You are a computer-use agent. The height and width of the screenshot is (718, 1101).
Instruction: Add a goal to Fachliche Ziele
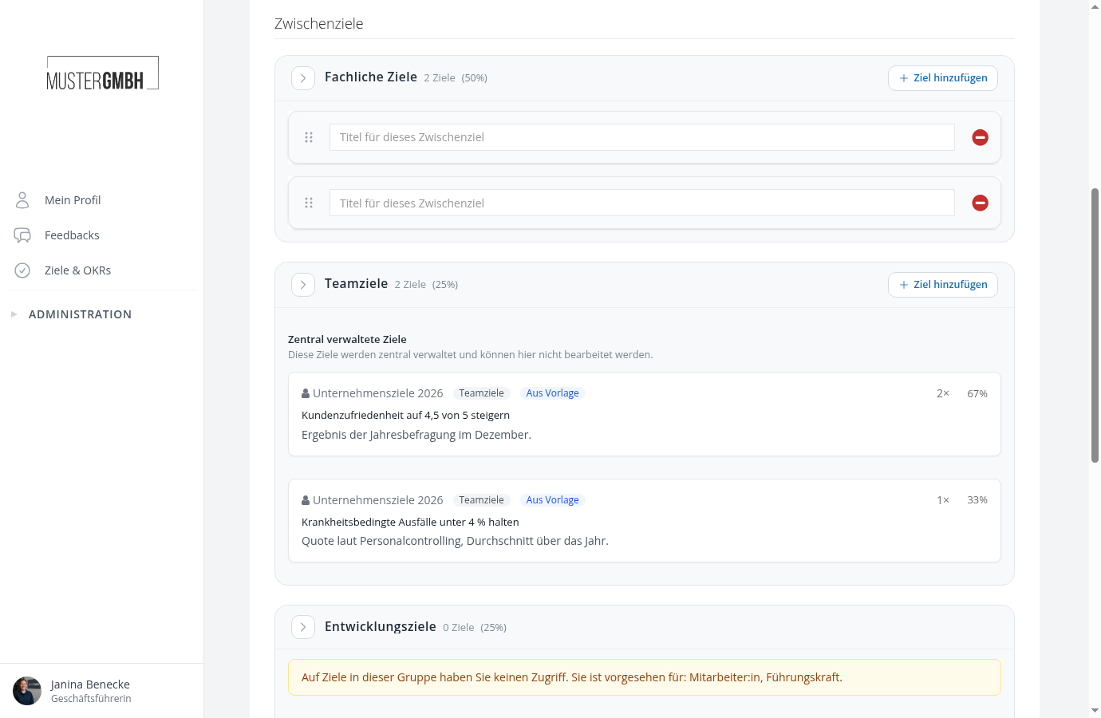pos(943,78)
